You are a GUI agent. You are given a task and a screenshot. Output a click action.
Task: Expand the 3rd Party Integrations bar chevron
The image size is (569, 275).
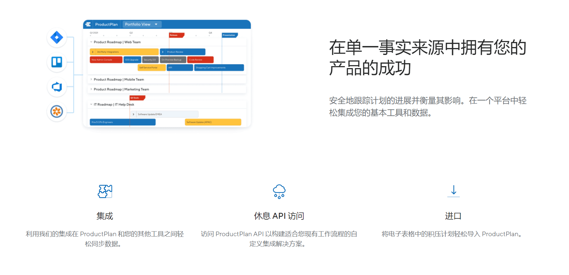coord(93,52)
